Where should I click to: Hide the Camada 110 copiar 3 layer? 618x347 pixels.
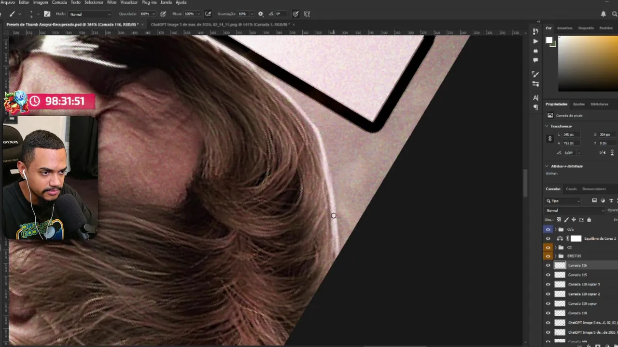click(548, 284)
